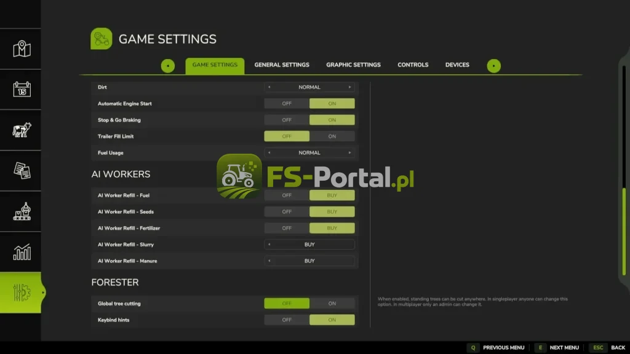This screenshot has width=630, height=354.
Task: Set AI Worker Refill - Seeds to off
Action: [x=287, y=212]
